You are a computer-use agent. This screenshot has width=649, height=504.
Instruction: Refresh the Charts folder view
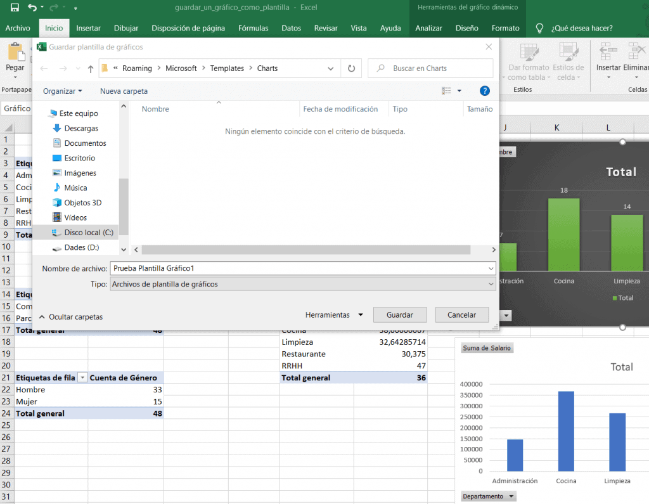coord(351,68)
